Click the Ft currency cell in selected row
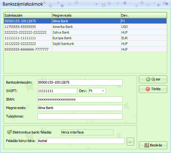171x153 pixels. pyautogui.click(x=144, y=21)
